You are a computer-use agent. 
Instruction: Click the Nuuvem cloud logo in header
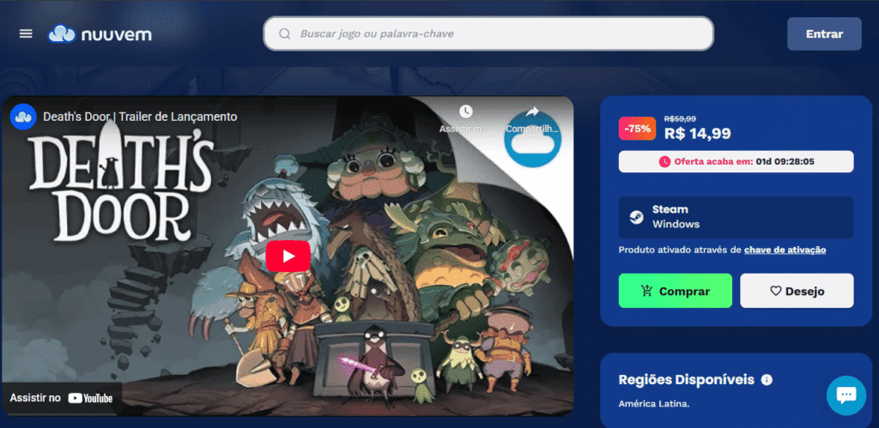(x=64, y=34)
